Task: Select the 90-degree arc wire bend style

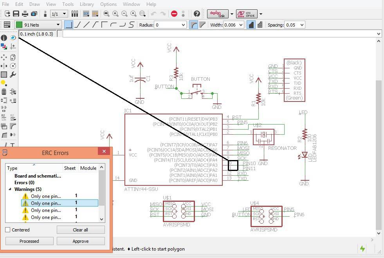Action: pyautogui.click(x=114, y=25)
